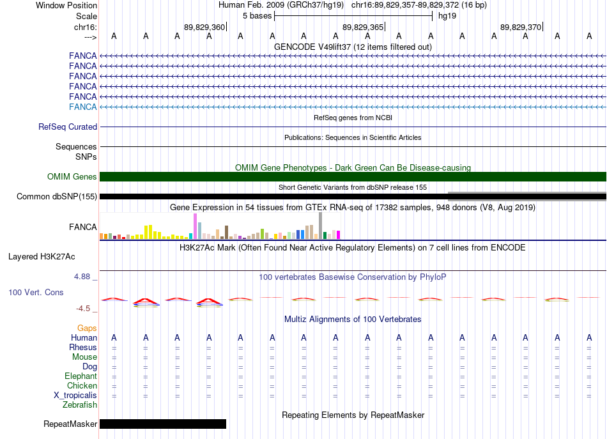Open 100 vertebrates Basewise Conservation by PhyloP
The image size is (607, 439).
tap(353, 277)
